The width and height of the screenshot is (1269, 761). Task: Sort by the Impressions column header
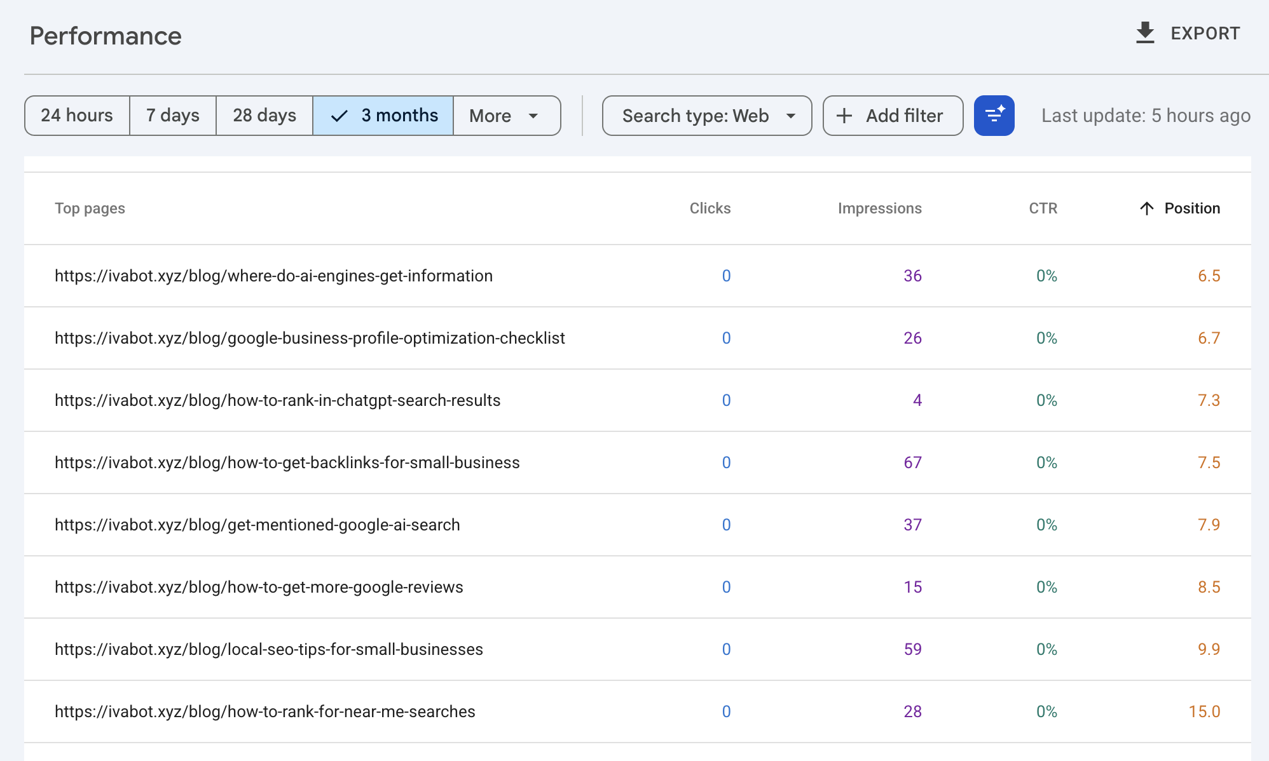(879, 208)
